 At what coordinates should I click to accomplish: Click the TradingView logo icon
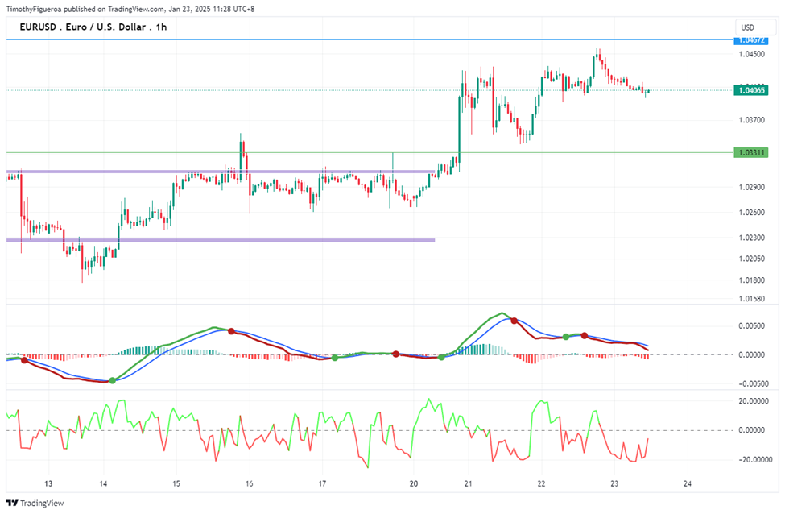click(x=12, y=503)
